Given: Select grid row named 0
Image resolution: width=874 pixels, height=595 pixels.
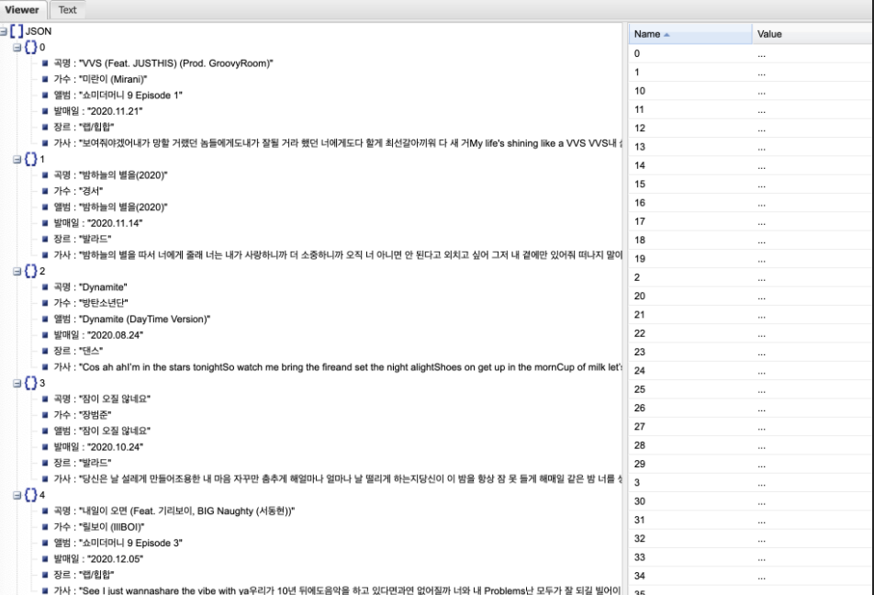Looking at the screenshot, I should (751, 53).
